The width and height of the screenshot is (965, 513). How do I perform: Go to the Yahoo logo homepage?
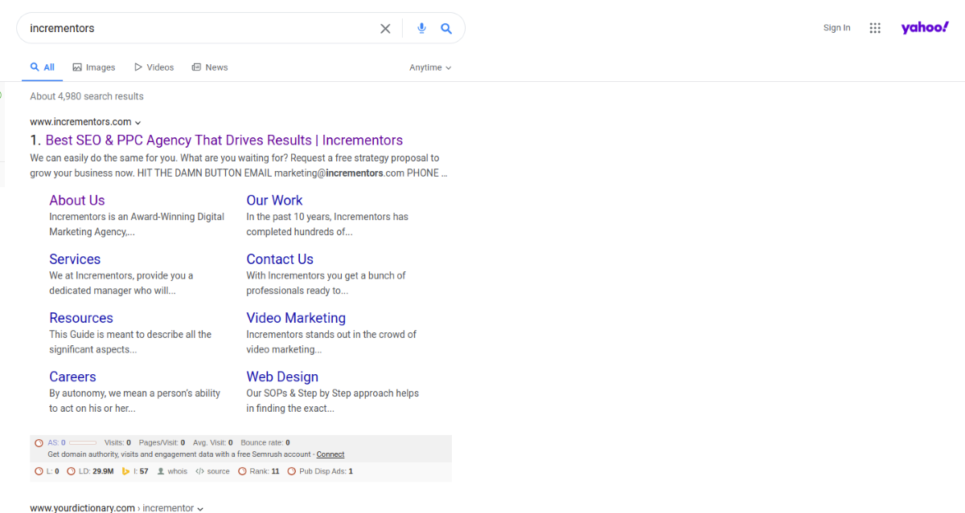pyautogui.click(x=925, y=28)
